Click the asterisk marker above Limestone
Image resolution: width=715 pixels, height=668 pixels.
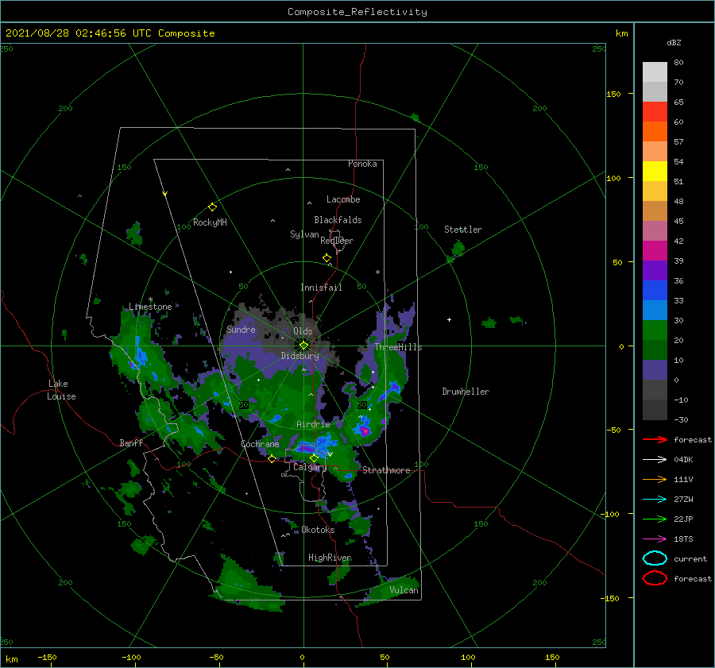150,299
